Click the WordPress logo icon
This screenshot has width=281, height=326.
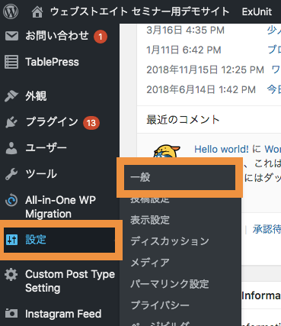pyautogui.click(x=11, y=11)
